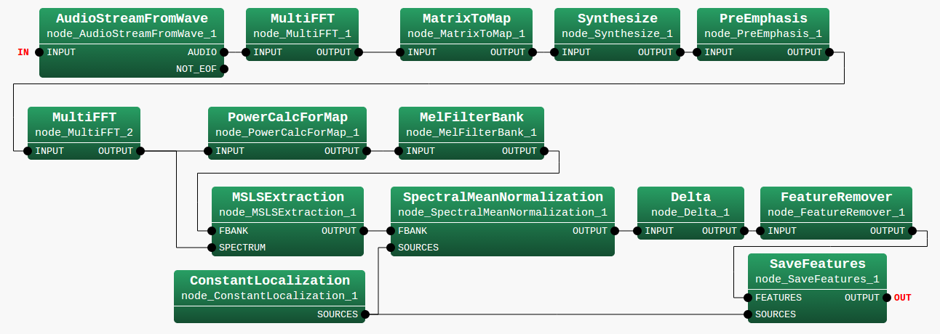The image size is (940, 334).
Task: Click the FBANK input port on MSLSExtraction
Action: click(x=212, y=231)
